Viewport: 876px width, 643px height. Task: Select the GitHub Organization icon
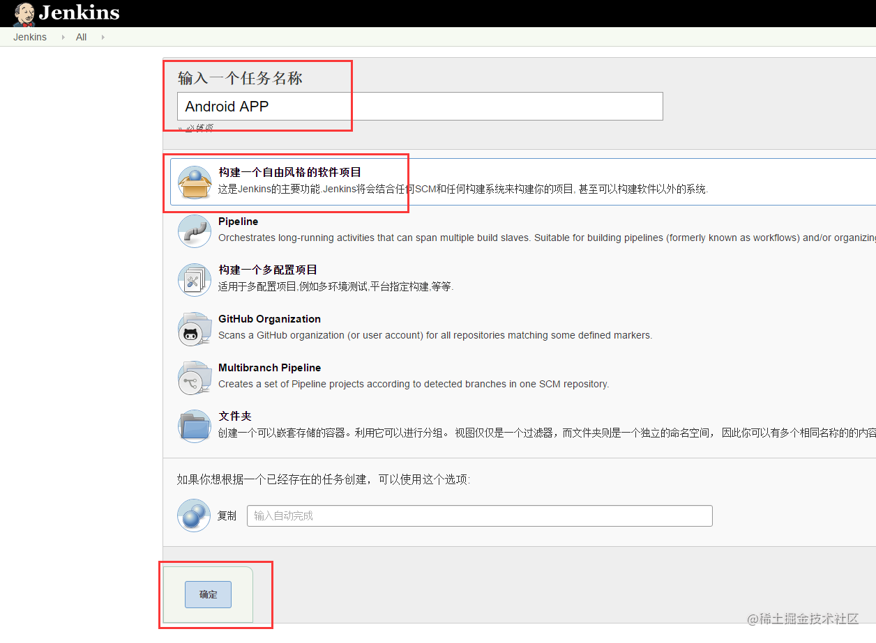coord(195,329)
